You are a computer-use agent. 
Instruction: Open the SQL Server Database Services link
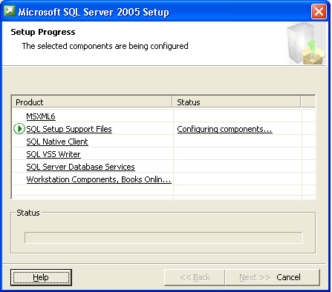(81, 167)
